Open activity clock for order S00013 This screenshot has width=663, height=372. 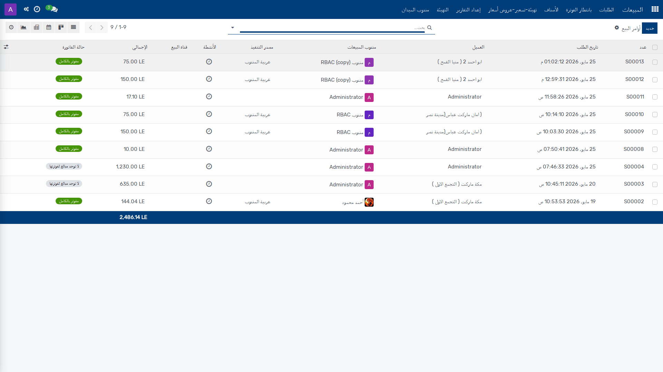pyautogui.click(x=209, y=62)
